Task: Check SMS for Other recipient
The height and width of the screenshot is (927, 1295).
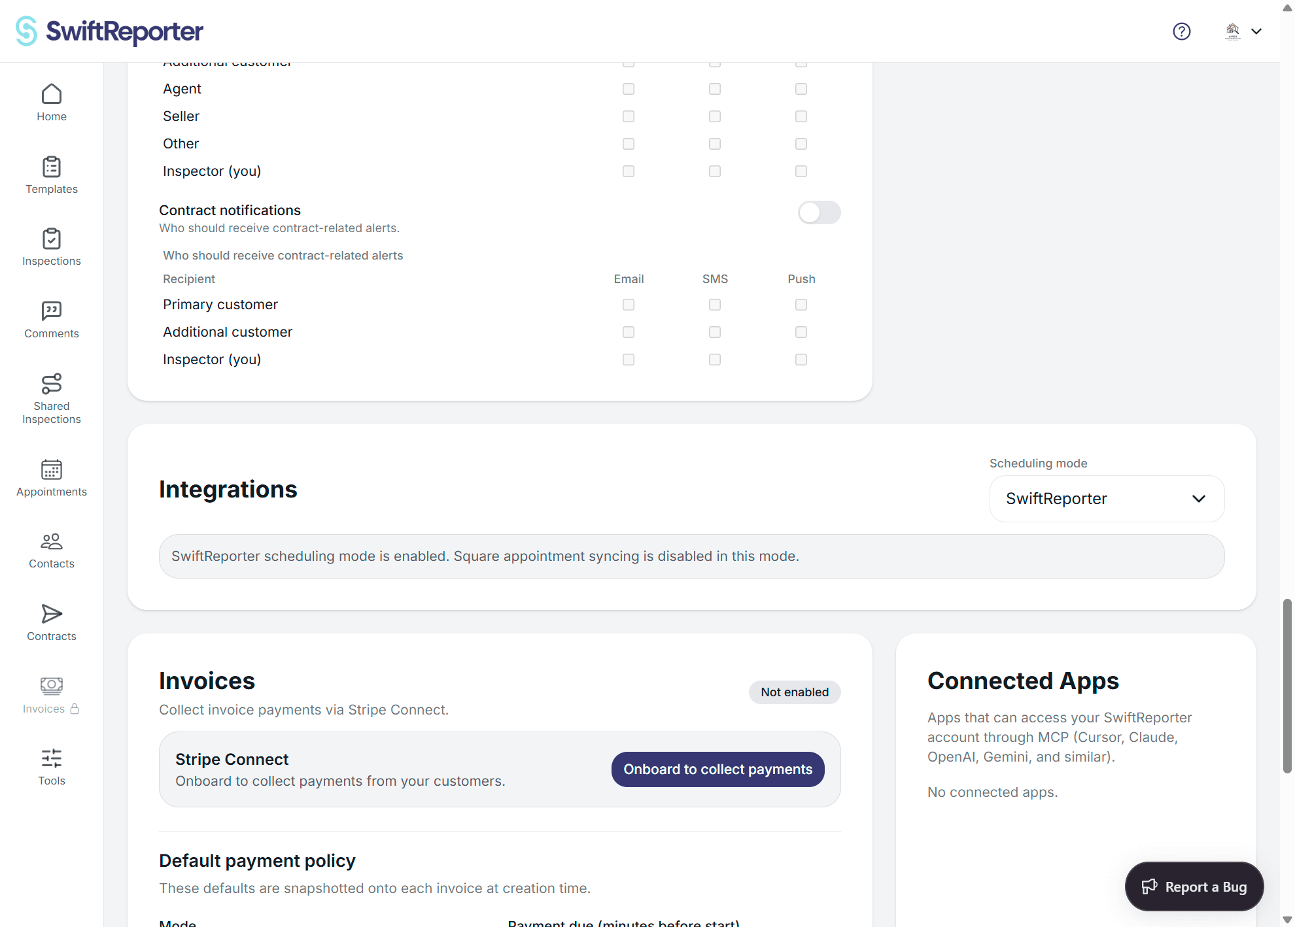Action: pyautogui.click(x=715, y=144)
